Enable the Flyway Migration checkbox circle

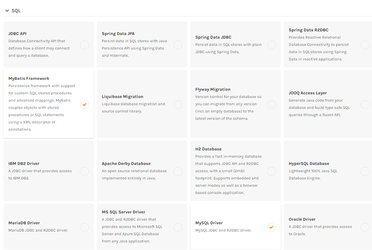pyautogui.click(x=272, y=105)
